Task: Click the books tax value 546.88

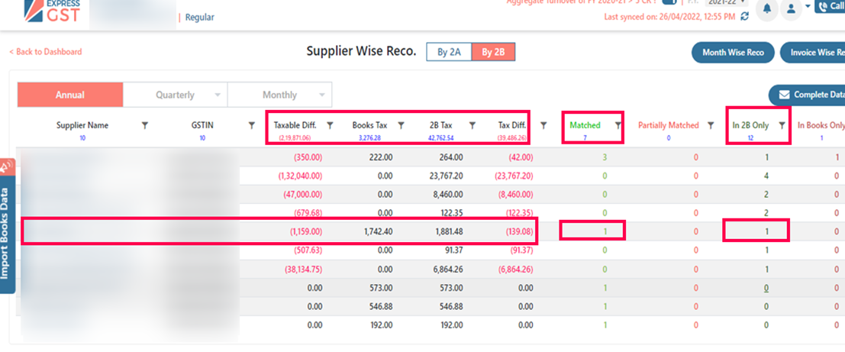Action: click(x=380, y=306)
